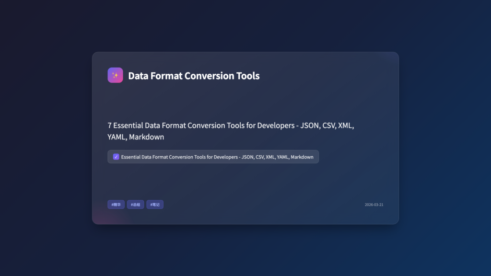The image size is (491, 276).
Task: Click the date '2026-03-21'
Action: [374, 205]
